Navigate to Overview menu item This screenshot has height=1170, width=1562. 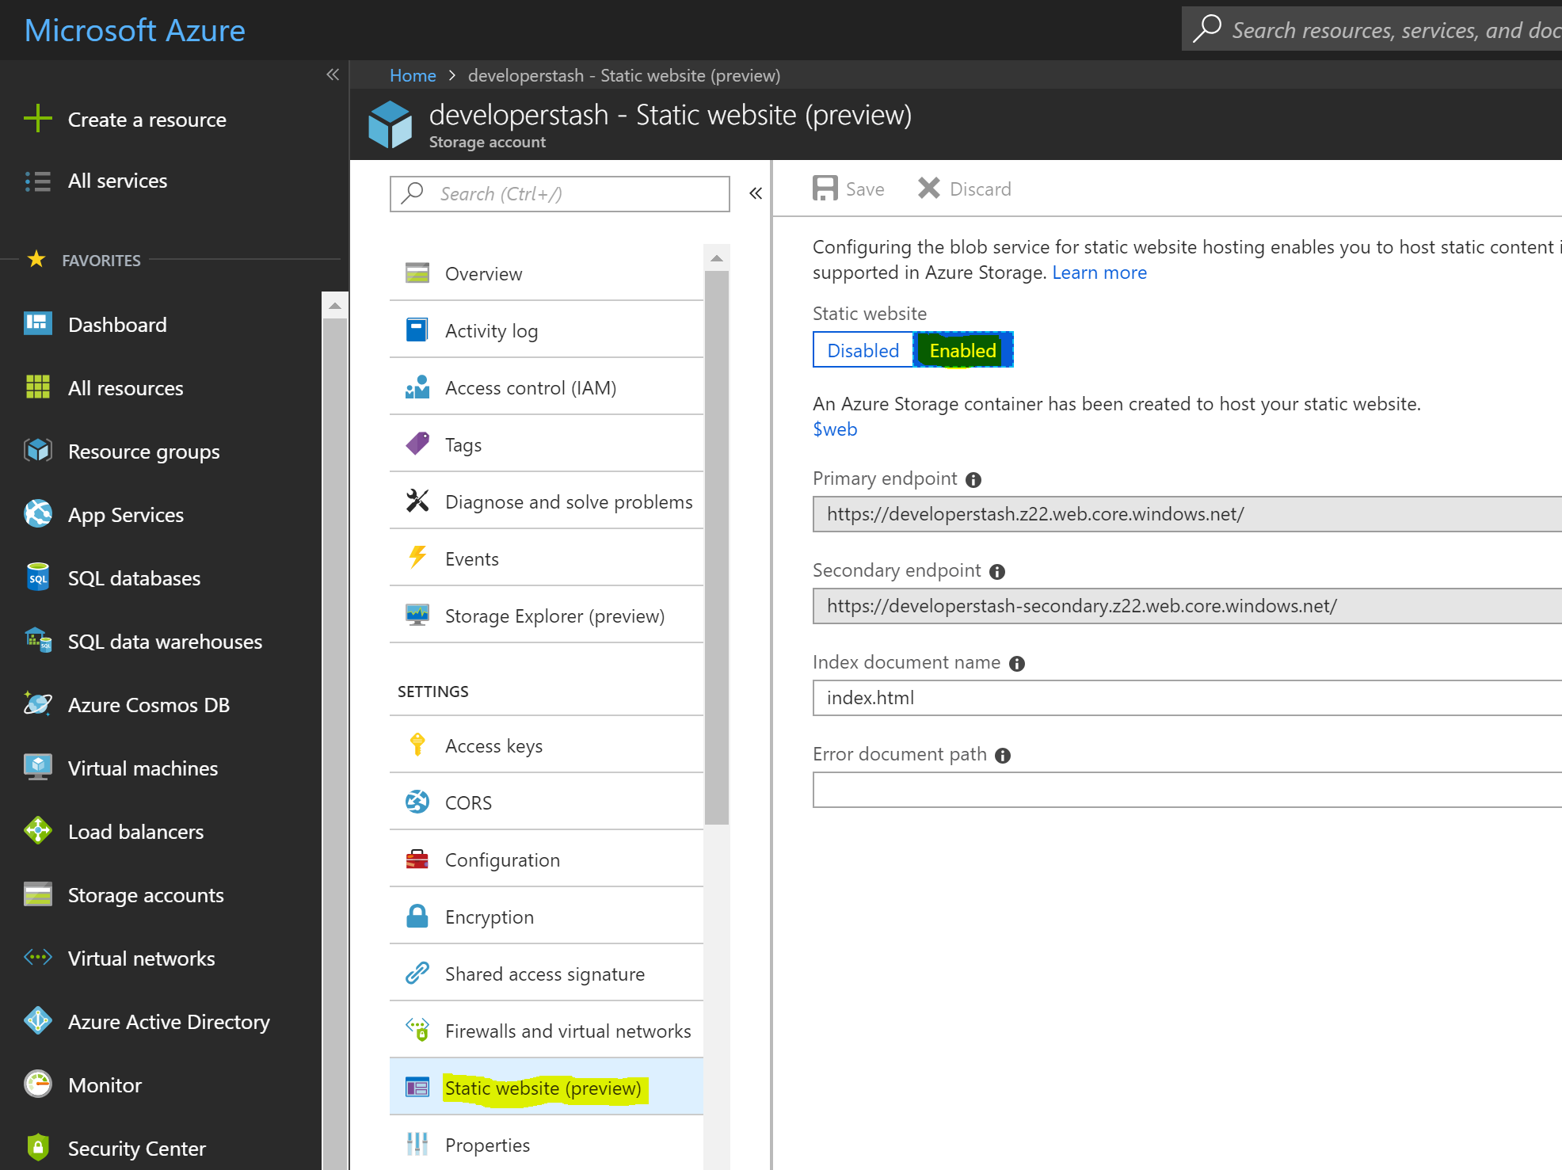[x=482, y=272]
